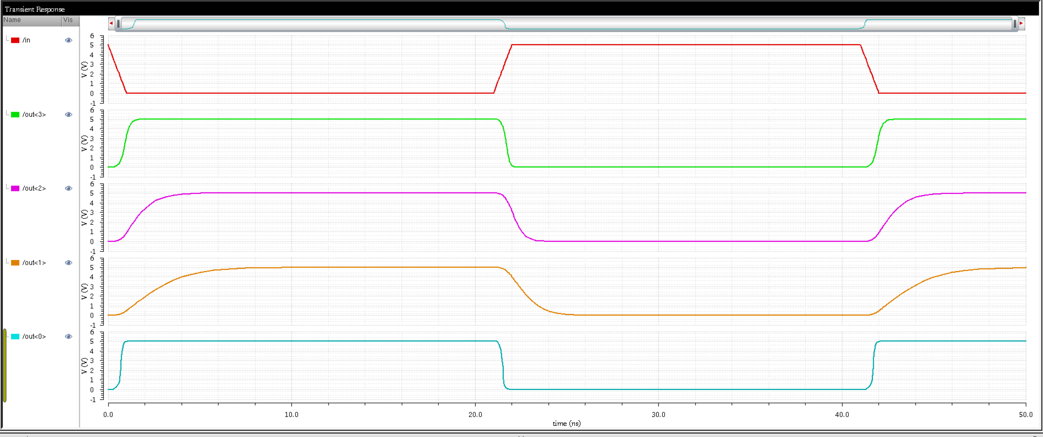
Task: Click the Transient Response title text
Action: 35,9
